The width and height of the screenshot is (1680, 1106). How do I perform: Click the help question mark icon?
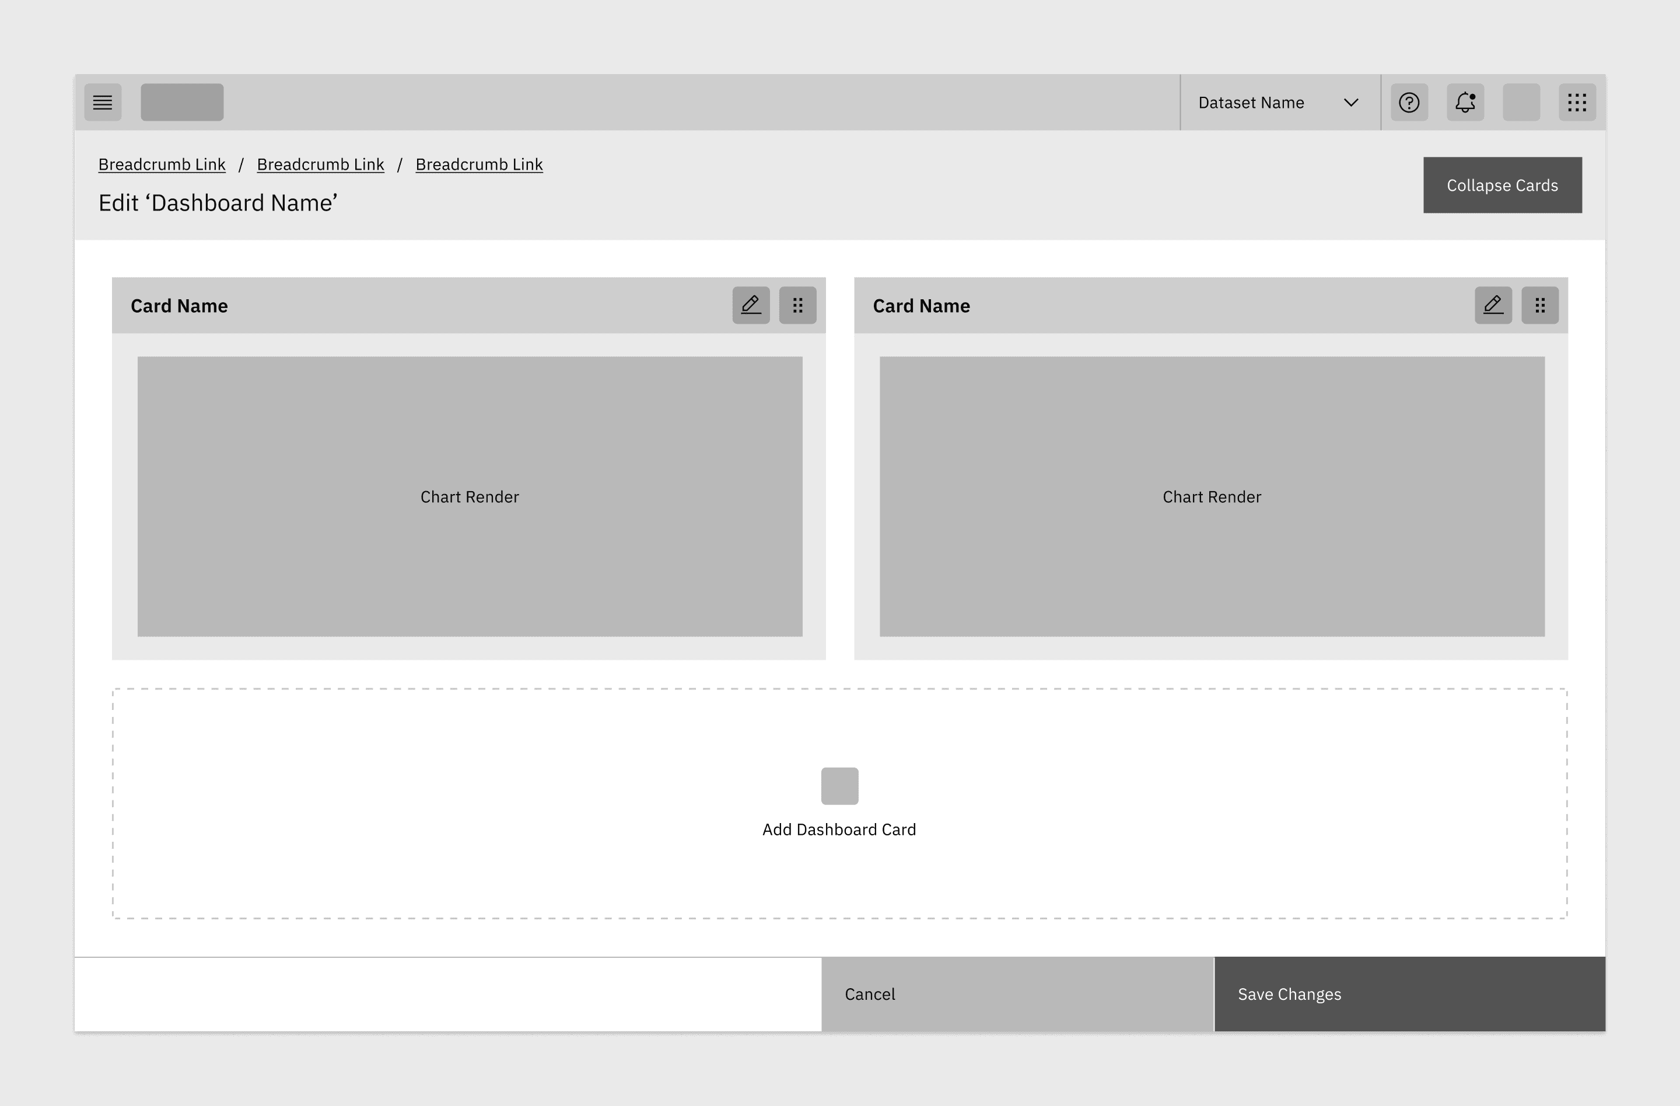tap(1409, 102)
